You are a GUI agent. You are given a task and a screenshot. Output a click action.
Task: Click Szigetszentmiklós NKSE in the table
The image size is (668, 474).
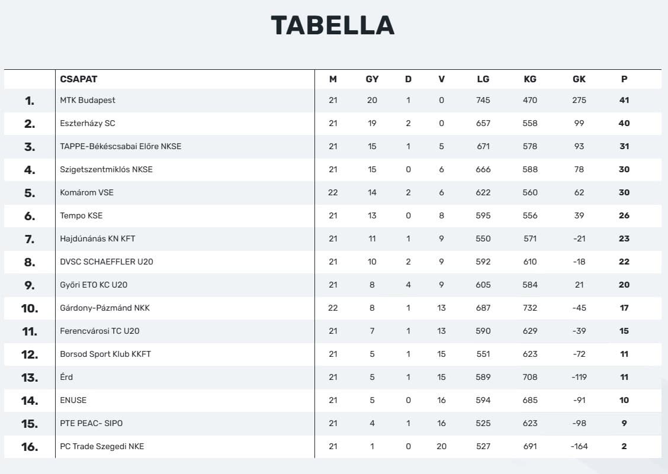(106, 169)
